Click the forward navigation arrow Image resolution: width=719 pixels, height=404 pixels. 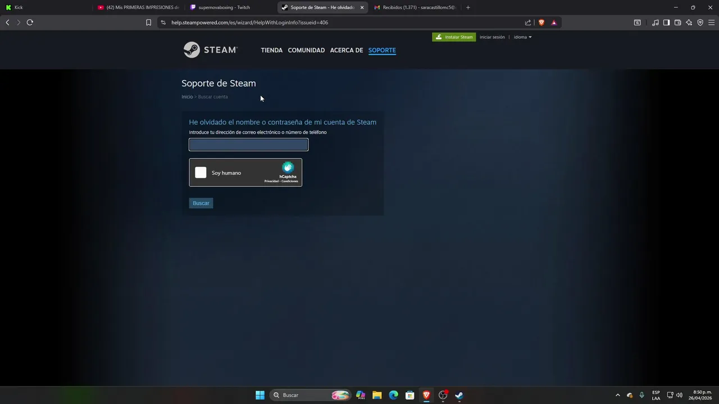click(x=19, y=22)
